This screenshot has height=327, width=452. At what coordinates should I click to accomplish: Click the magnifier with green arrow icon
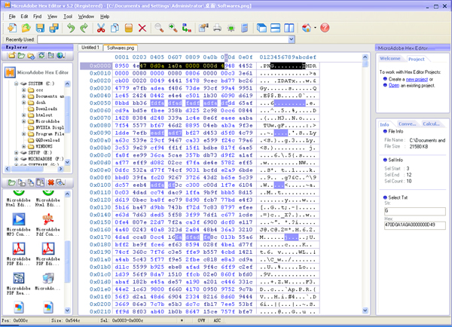tap(173, 28)
